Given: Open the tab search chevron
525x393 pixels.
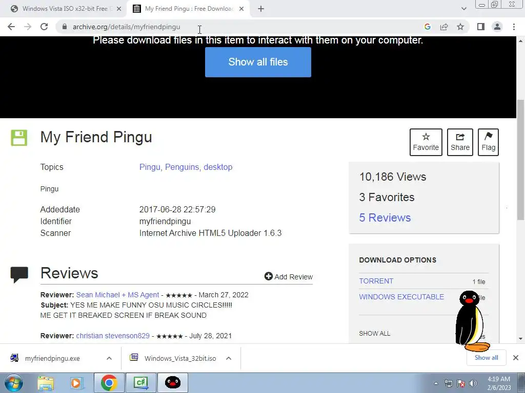Looking at the screenshot, I should [463, 9].
